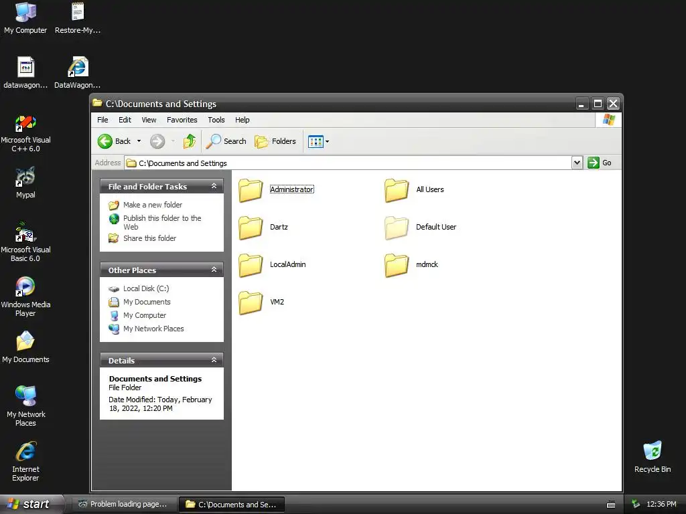This screenshot has height=514, width=686.
Task: Select the Mypal browser desktop icon
Action: [x=25, y=183]
